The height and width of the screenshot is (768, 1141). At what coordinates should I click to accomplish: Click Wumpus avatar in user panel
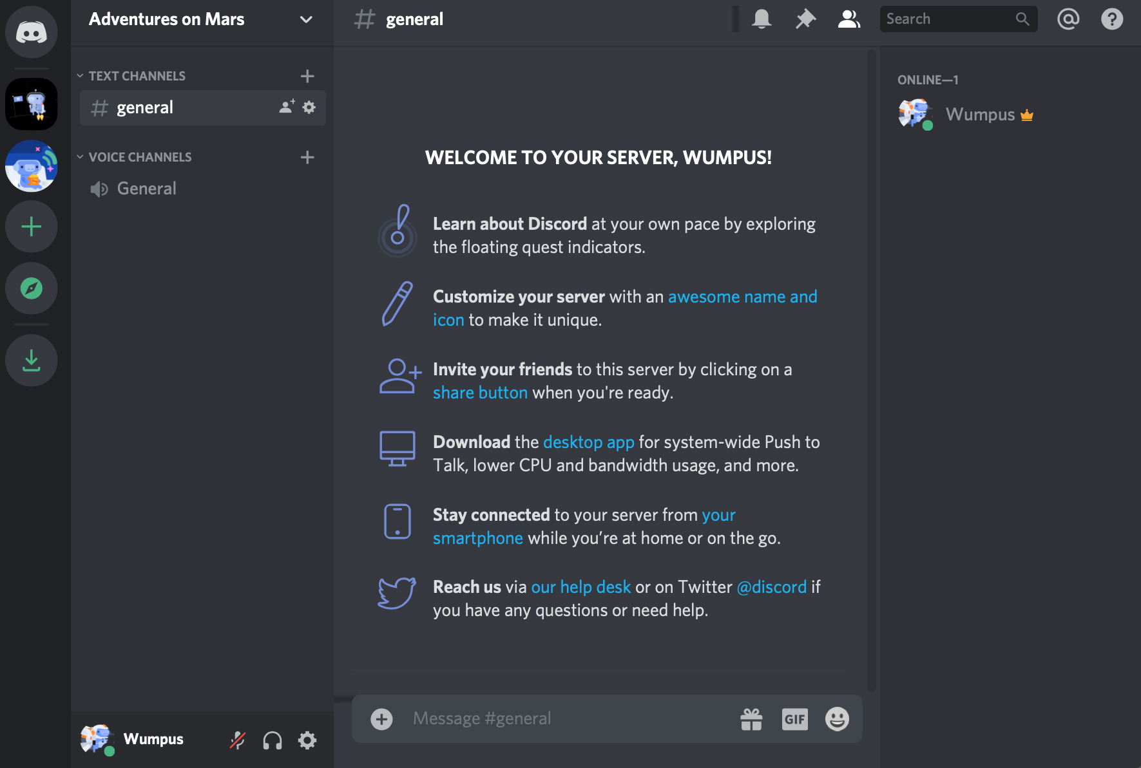pyautogui.click(x=97, y=739)
